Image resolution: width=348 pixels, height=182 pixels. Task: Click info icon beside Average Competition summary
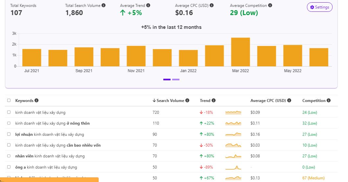click(x=270, y=6)
